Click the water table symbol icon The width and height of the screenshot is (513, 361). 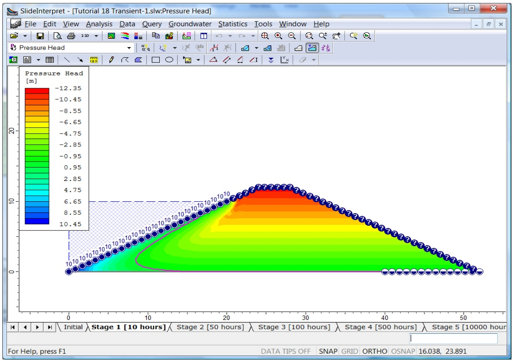pyautogui.click(x=271, y=60)
